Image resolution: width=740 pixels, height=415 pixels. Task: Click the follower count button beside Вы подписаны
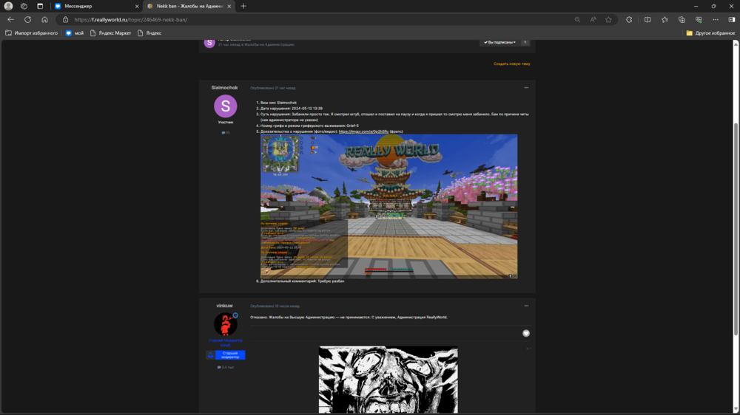(x=525, y=42)
